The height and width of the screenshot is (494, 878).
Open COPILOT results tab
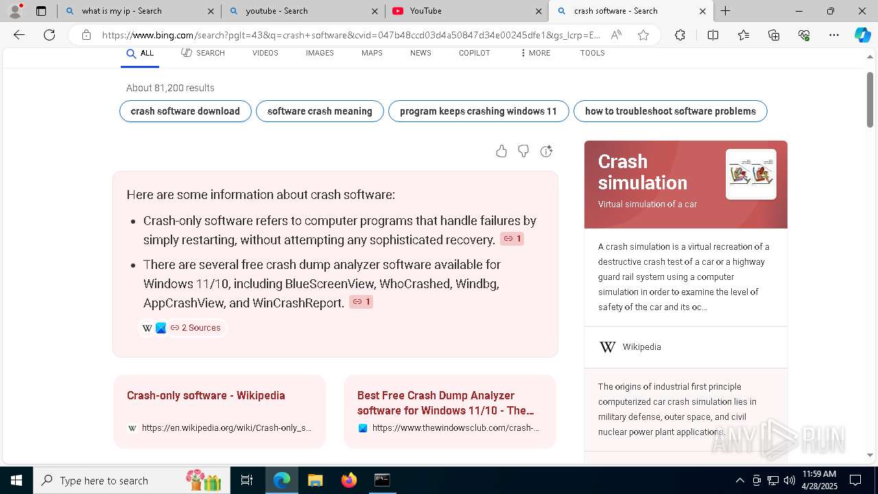474,53
